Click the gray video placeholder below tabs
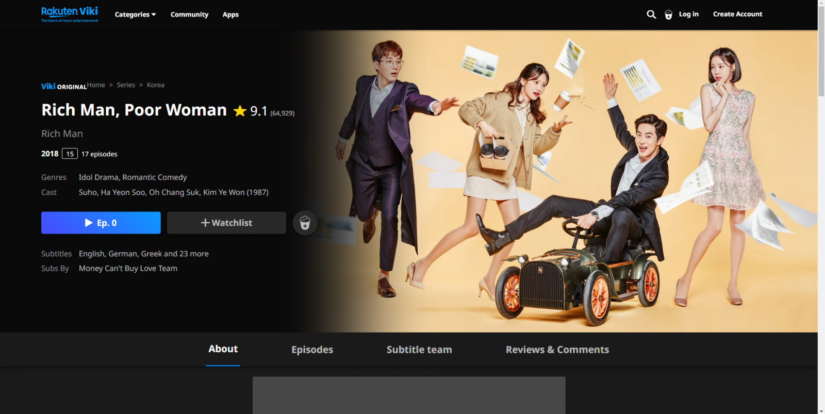The width and height of the screenshot is (825, 414). click(409, 395)
